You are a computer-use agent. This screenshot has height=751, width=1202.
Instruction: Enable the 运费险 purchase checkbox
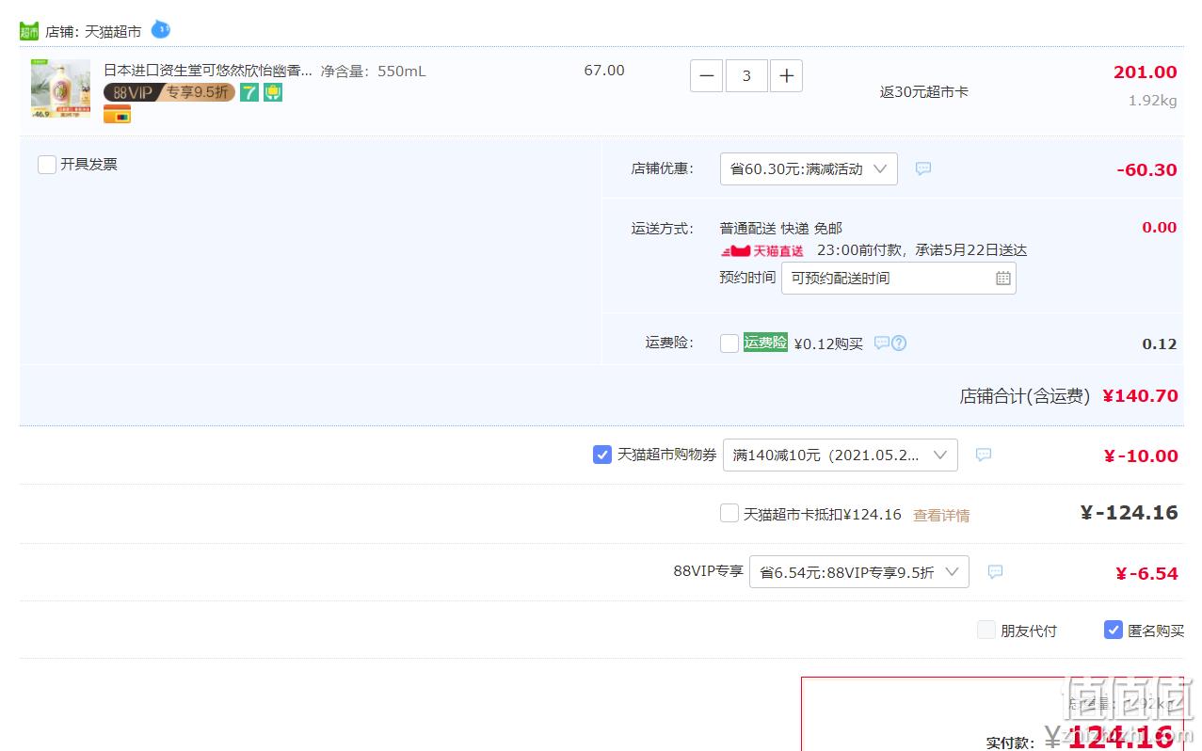[729, 344]
